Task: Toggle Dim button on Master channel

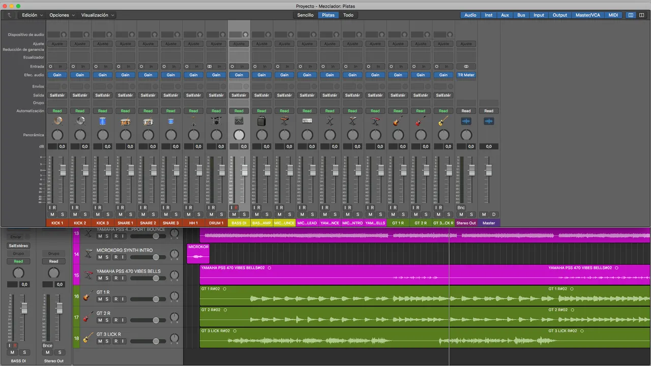Action: pyautogui.click(x=493, y=215)
